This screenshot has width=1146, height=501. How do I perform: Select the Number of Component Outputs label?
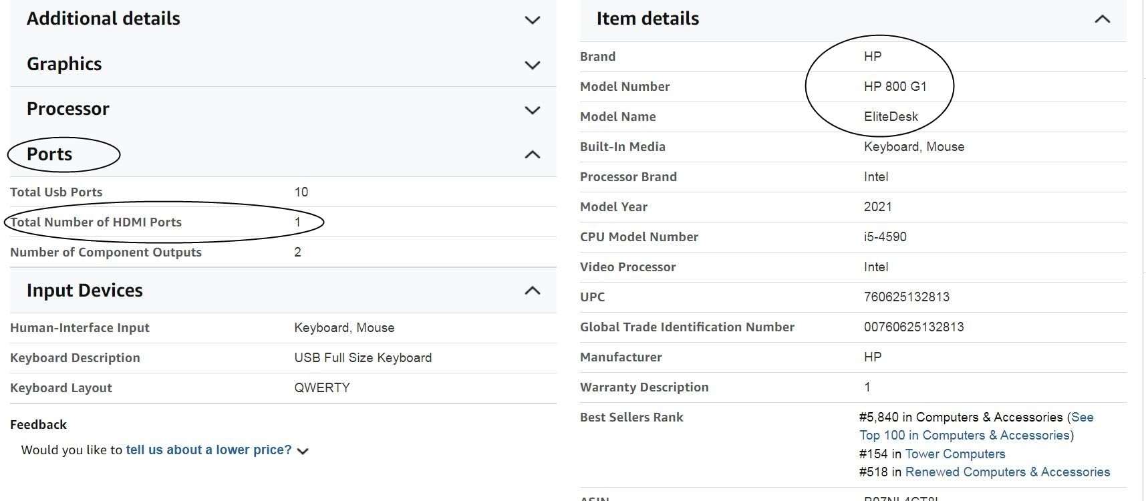106,252
